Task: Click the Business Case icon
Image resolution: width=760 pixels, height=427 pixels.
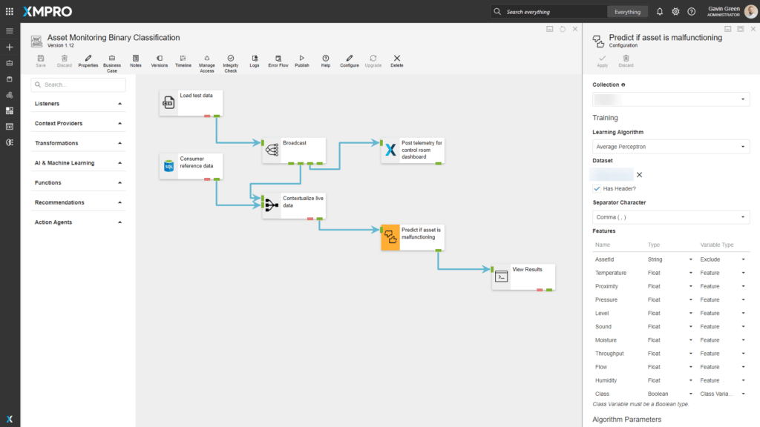Action: [x=111, y=58]
